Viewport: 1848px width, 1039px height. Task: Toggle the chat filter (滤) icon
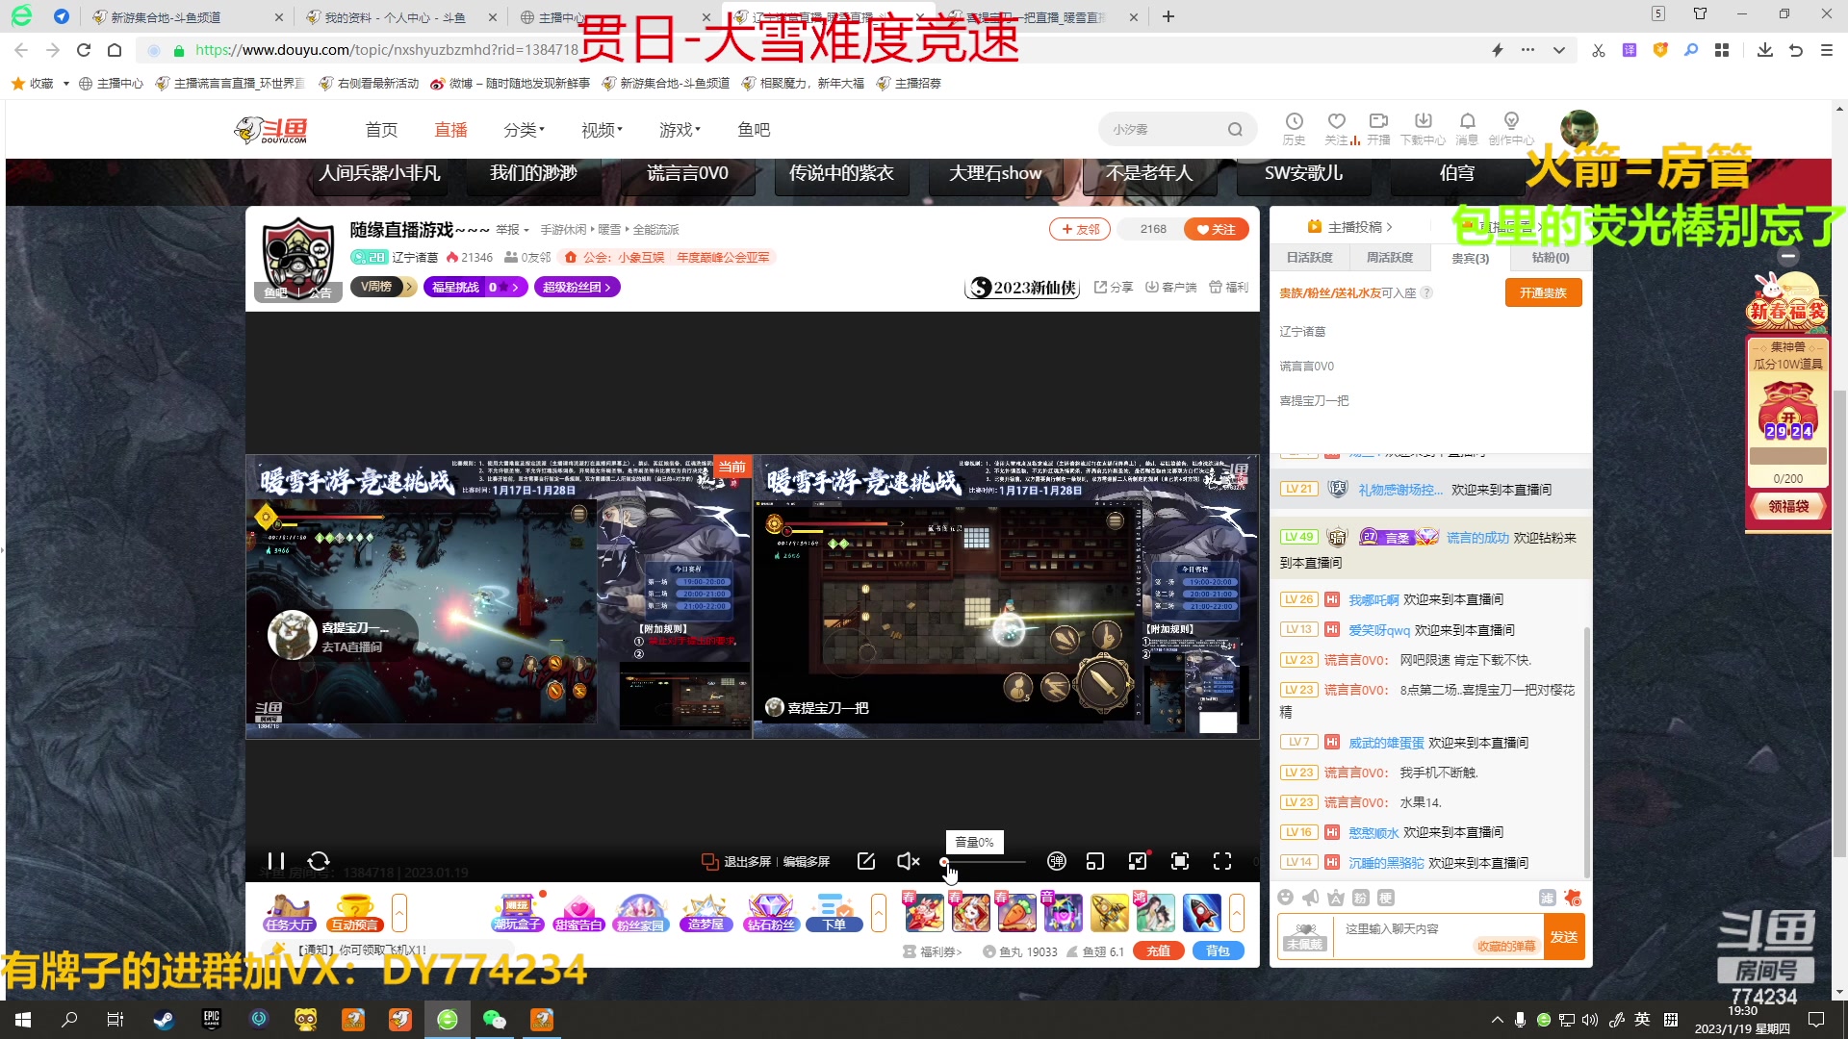1547,898
